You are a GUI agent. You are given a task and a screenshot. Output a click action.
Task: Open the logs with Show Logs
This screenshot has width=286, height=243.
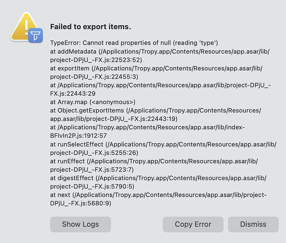tap(81, 224)
